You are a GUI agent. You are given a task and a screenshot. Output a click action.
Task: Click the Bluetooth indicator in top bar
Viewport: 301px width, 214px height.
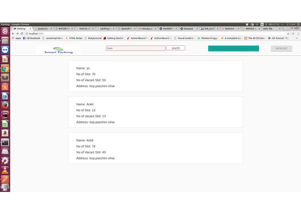click(x=266, y=24)
